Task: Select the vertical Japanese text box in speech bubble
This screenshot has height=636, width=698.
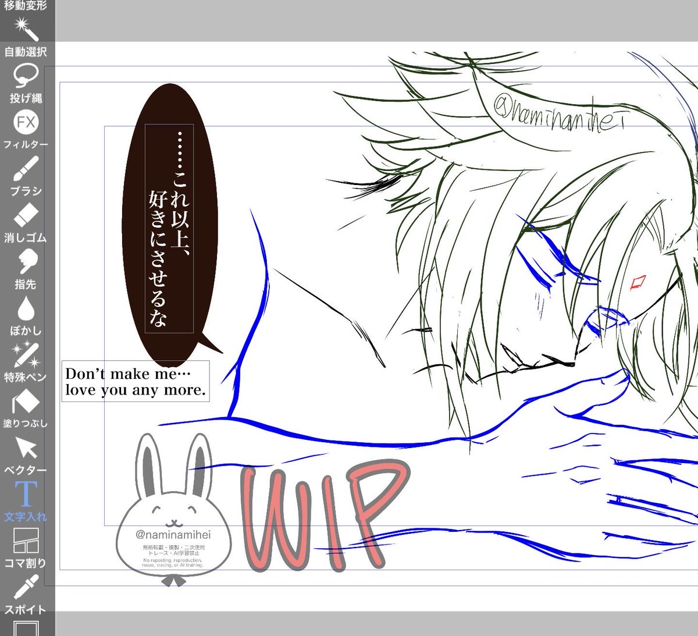Action: (x=169, y=228)
